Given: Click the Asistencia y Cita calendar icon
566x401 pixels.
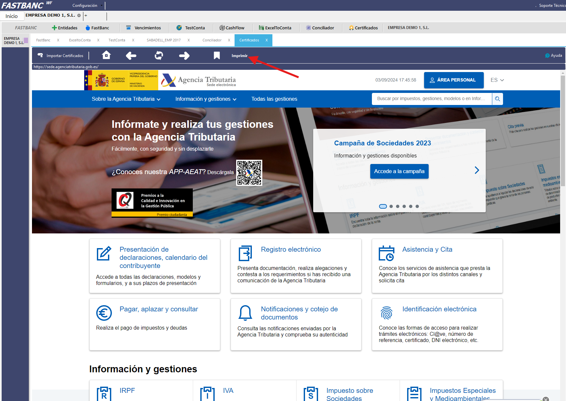Looking at the screenshot, I should point(387,253).
